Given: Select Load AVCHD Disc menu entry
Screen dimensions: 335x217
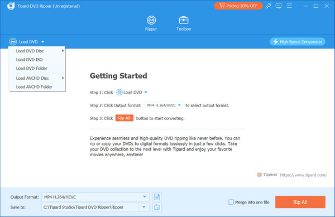Looking at the screenshot, I should (36, 78).
